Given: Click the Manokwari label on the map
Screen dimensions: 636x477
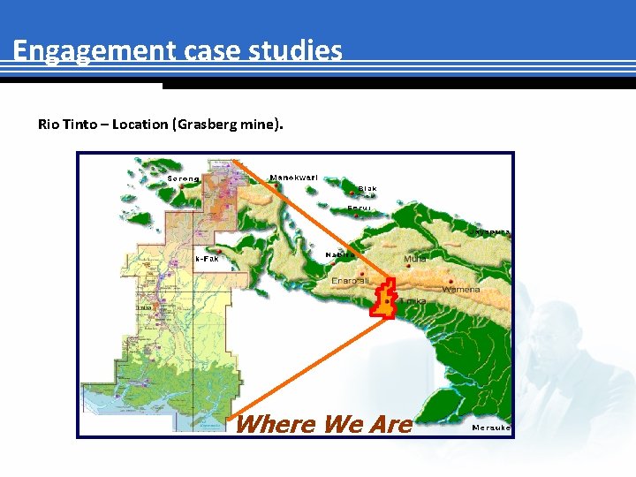Looking at the screenshot, I should (293, 178).
